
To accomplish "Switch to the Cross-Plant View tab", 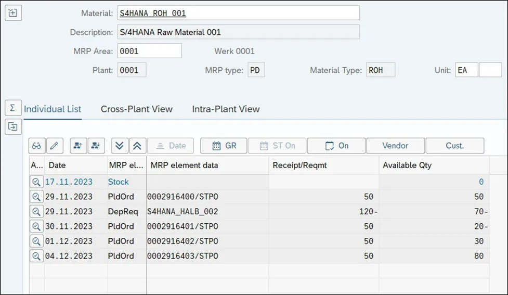I will coord(137,109).
